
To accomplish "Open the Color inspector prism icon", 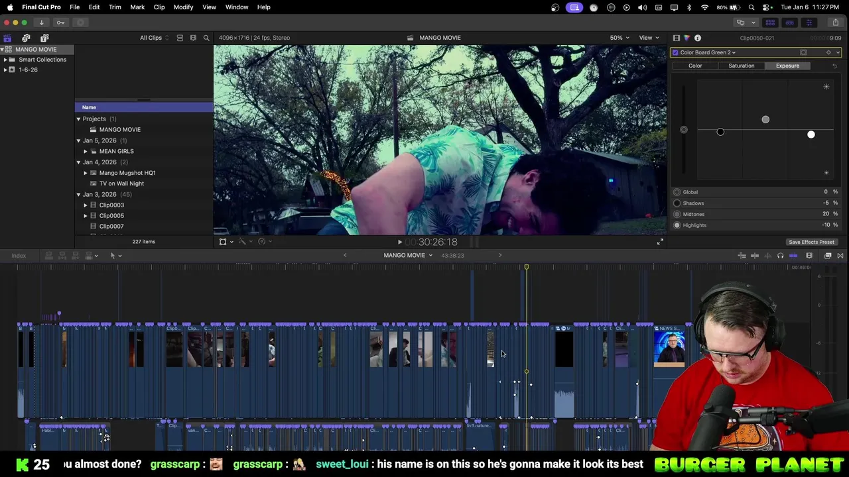I will 686,38.
